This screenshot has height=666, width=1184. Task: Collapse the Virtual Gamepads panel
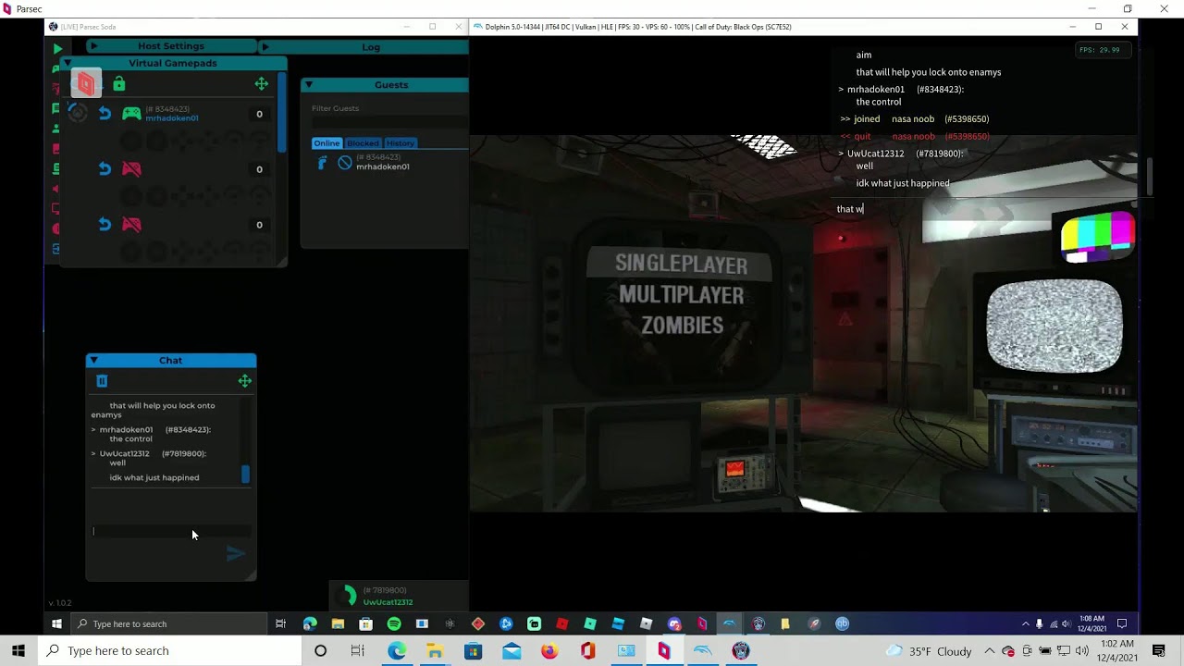pyautogui.click(x=68, y=63)
